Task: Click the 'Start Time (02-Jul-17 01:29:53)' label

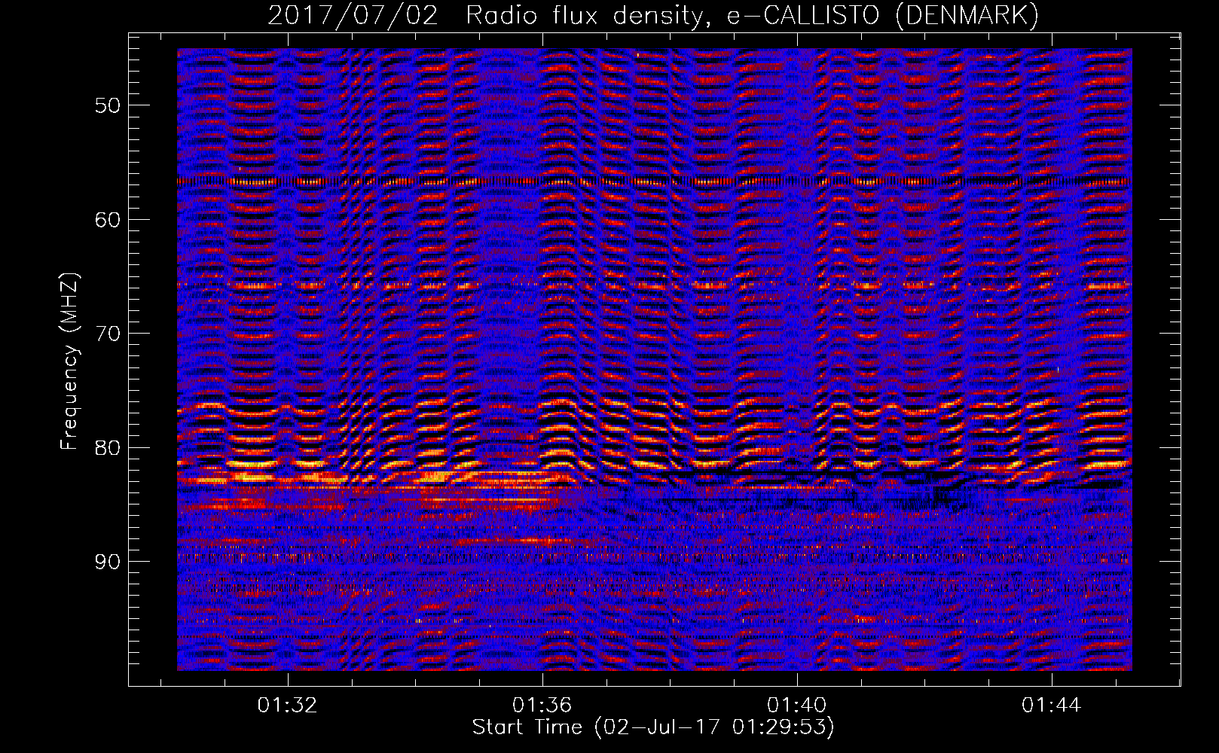Action: coord(653,727)
